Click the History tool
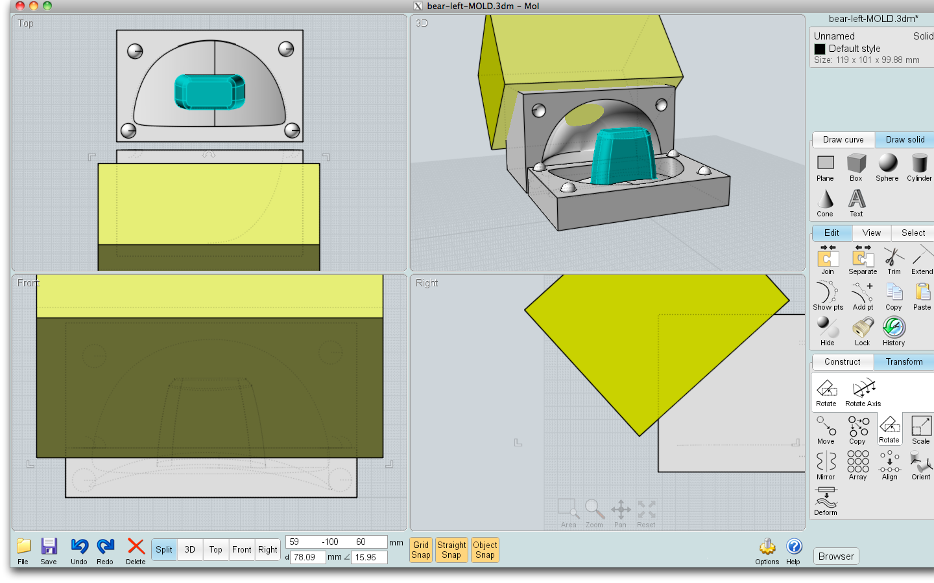934x583 pixels. tap(894, 331)
